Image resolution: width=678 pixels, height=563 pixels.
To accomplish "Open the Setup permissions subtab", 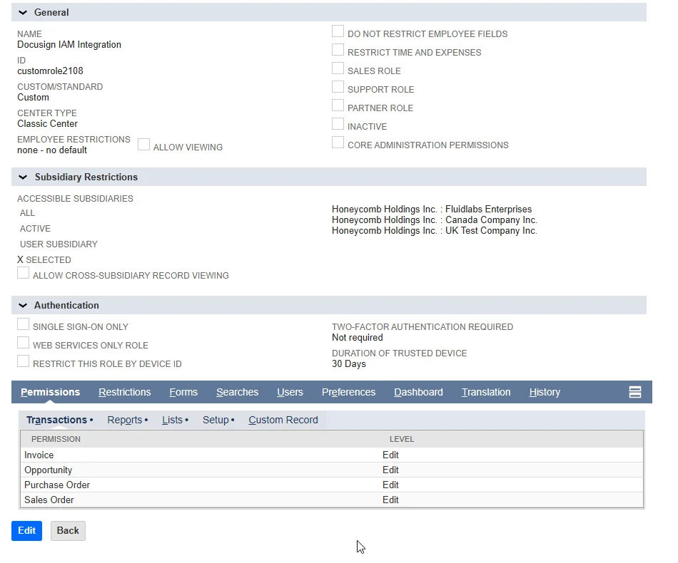I will point(216,420).
